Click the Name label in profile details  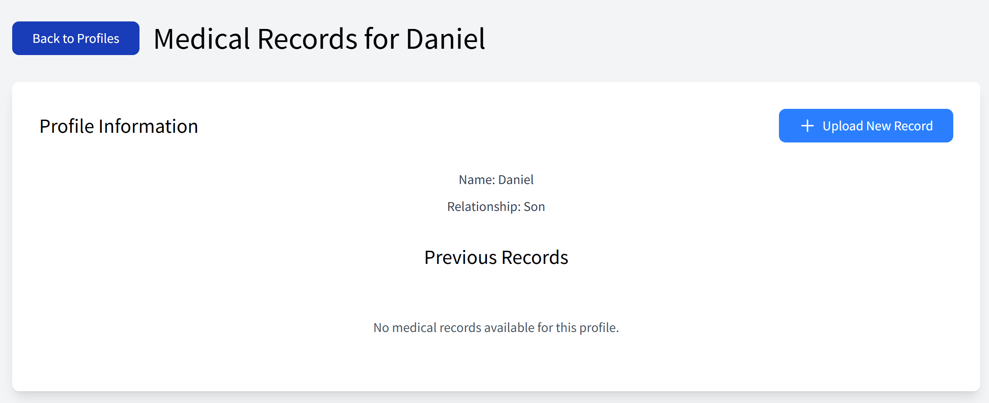[x=477, y=180]
